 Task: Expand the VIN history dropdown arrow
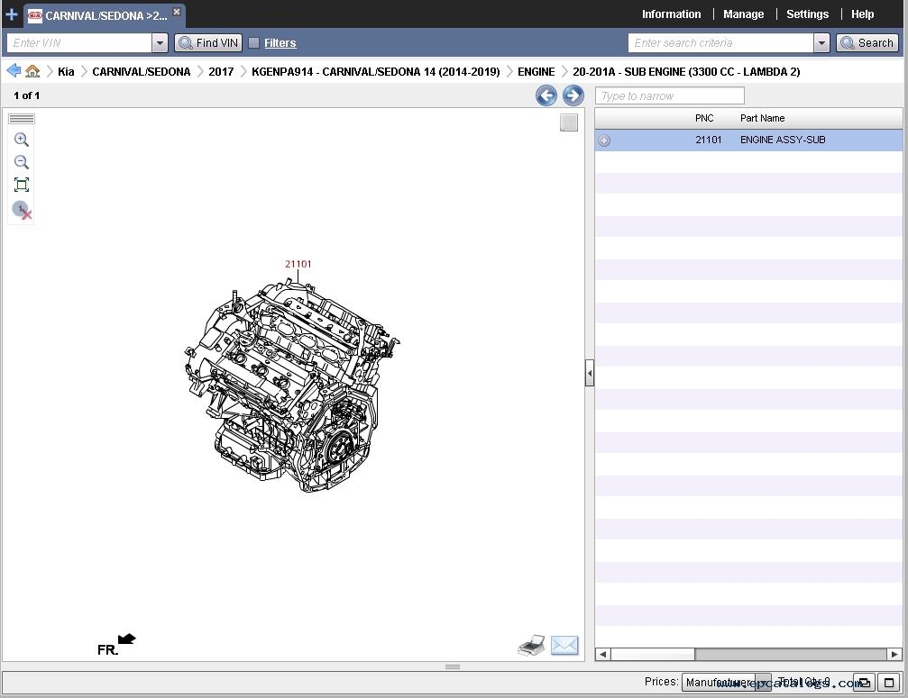160,43
